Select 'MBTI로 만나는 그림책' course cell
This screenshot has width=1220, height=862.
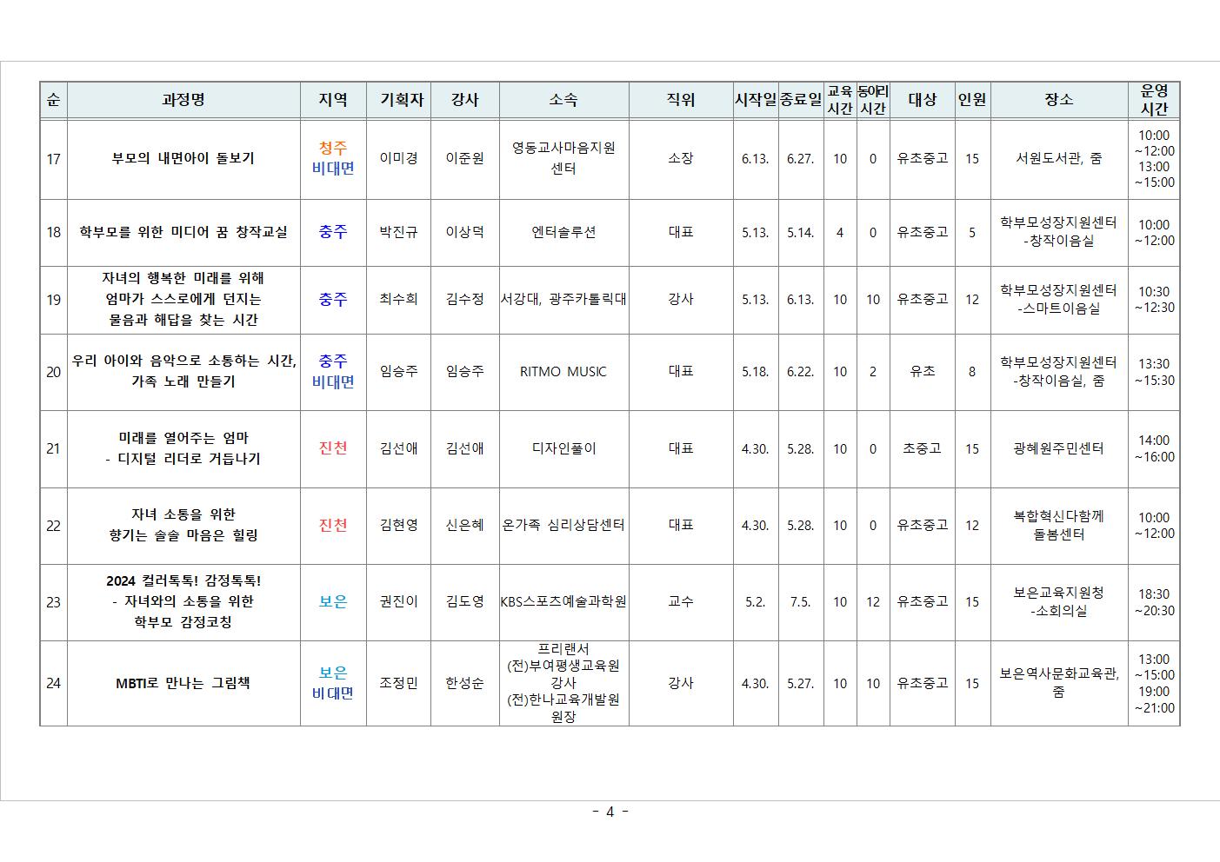183,683
